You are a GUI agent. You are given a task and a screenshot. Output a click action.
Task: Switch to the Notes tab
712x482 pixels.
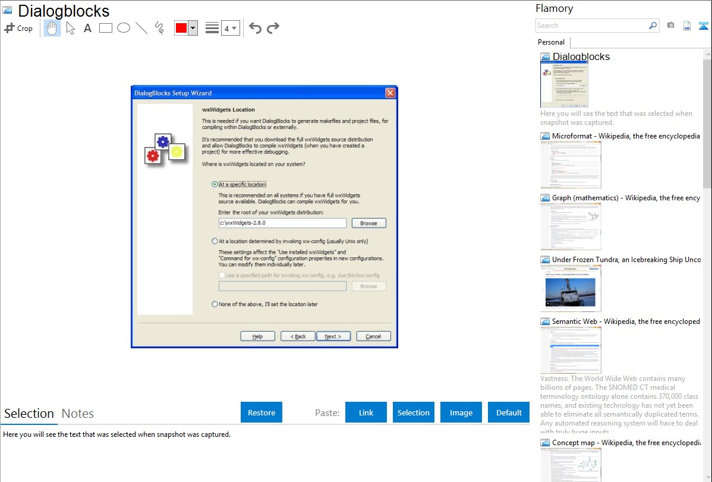(x=78, y=414)
